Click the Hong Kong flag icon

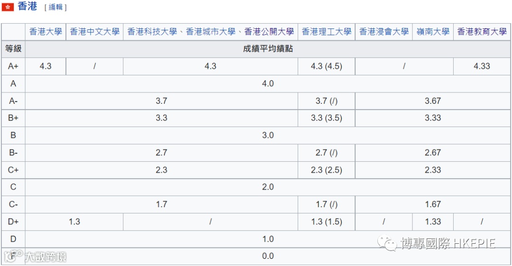8,7
